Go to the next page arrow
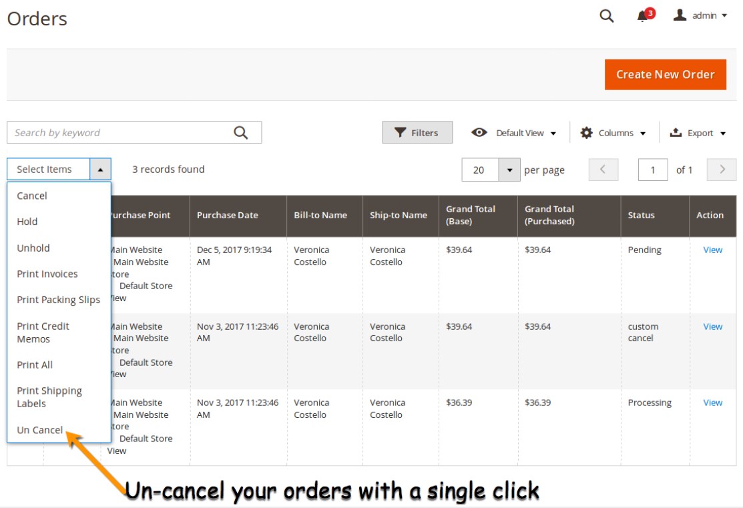Viewport: 743px width, 508px height. [x=721, y=170]
